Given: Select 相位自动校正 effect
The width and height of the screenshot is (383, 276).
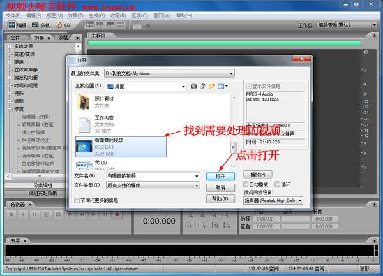Looking at the screenshot, I should (36, 140).
